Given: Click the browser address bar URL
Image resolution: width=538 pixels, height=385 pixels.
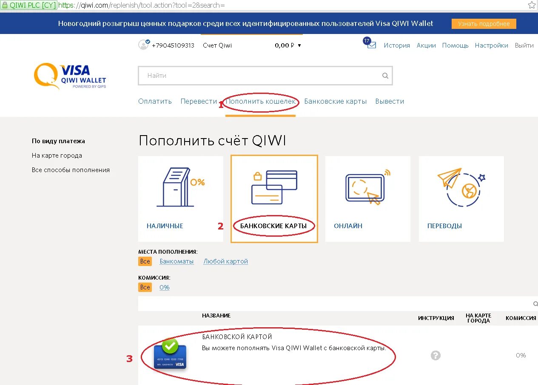Looking at the screenshot, I should 142,5.
